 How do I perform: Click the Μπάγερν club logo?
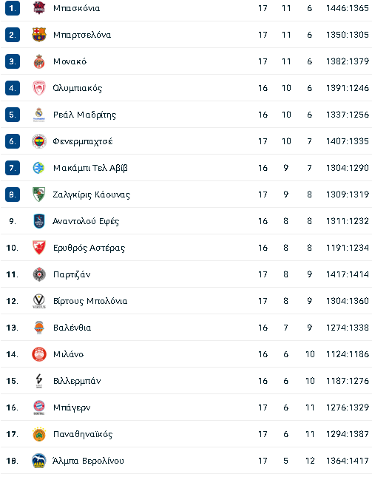pyautogui.click(x=39, y=407)
